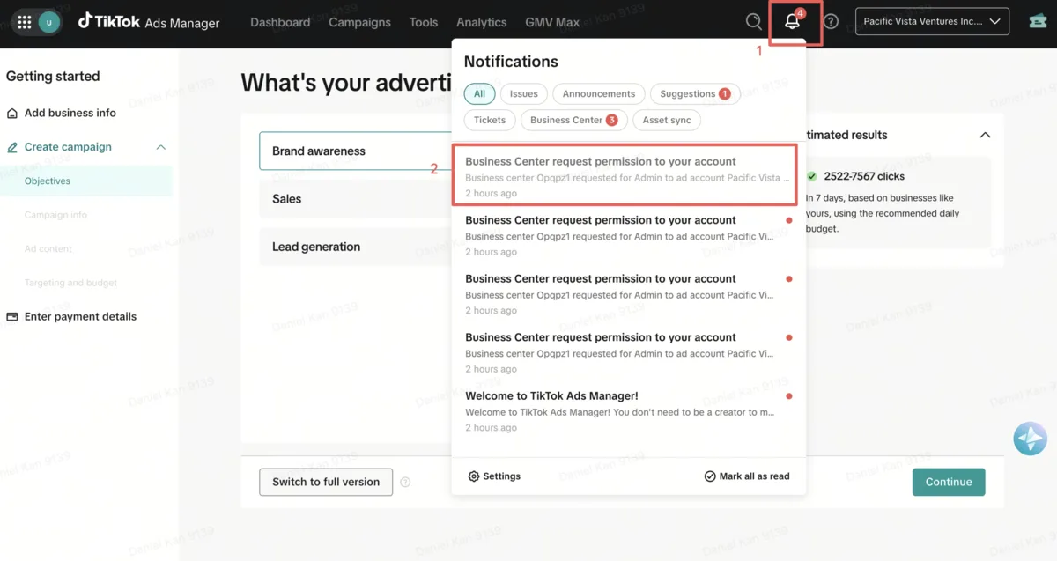The height and width of the screenshot is (561, 1057).
Task: Open the Tools menu
Action: click(x=424, y=22)
